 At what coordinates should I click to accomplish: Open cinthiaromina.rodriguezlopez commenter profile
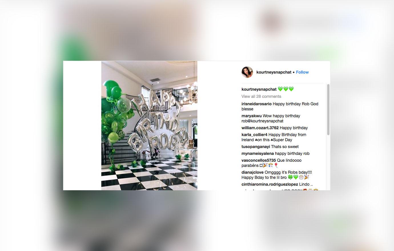270,184
